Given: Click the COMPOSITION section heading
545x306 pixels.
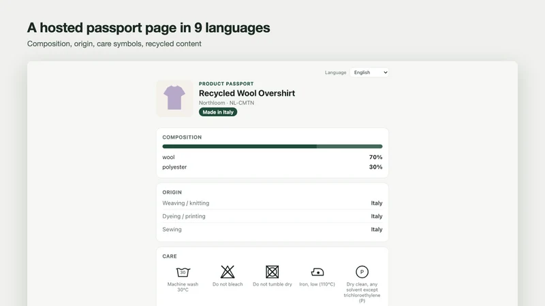Looking at the screenshot, I should (182, 137).
